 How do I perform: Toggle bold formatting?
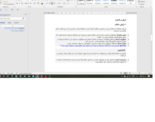click(x=17, y=4)
